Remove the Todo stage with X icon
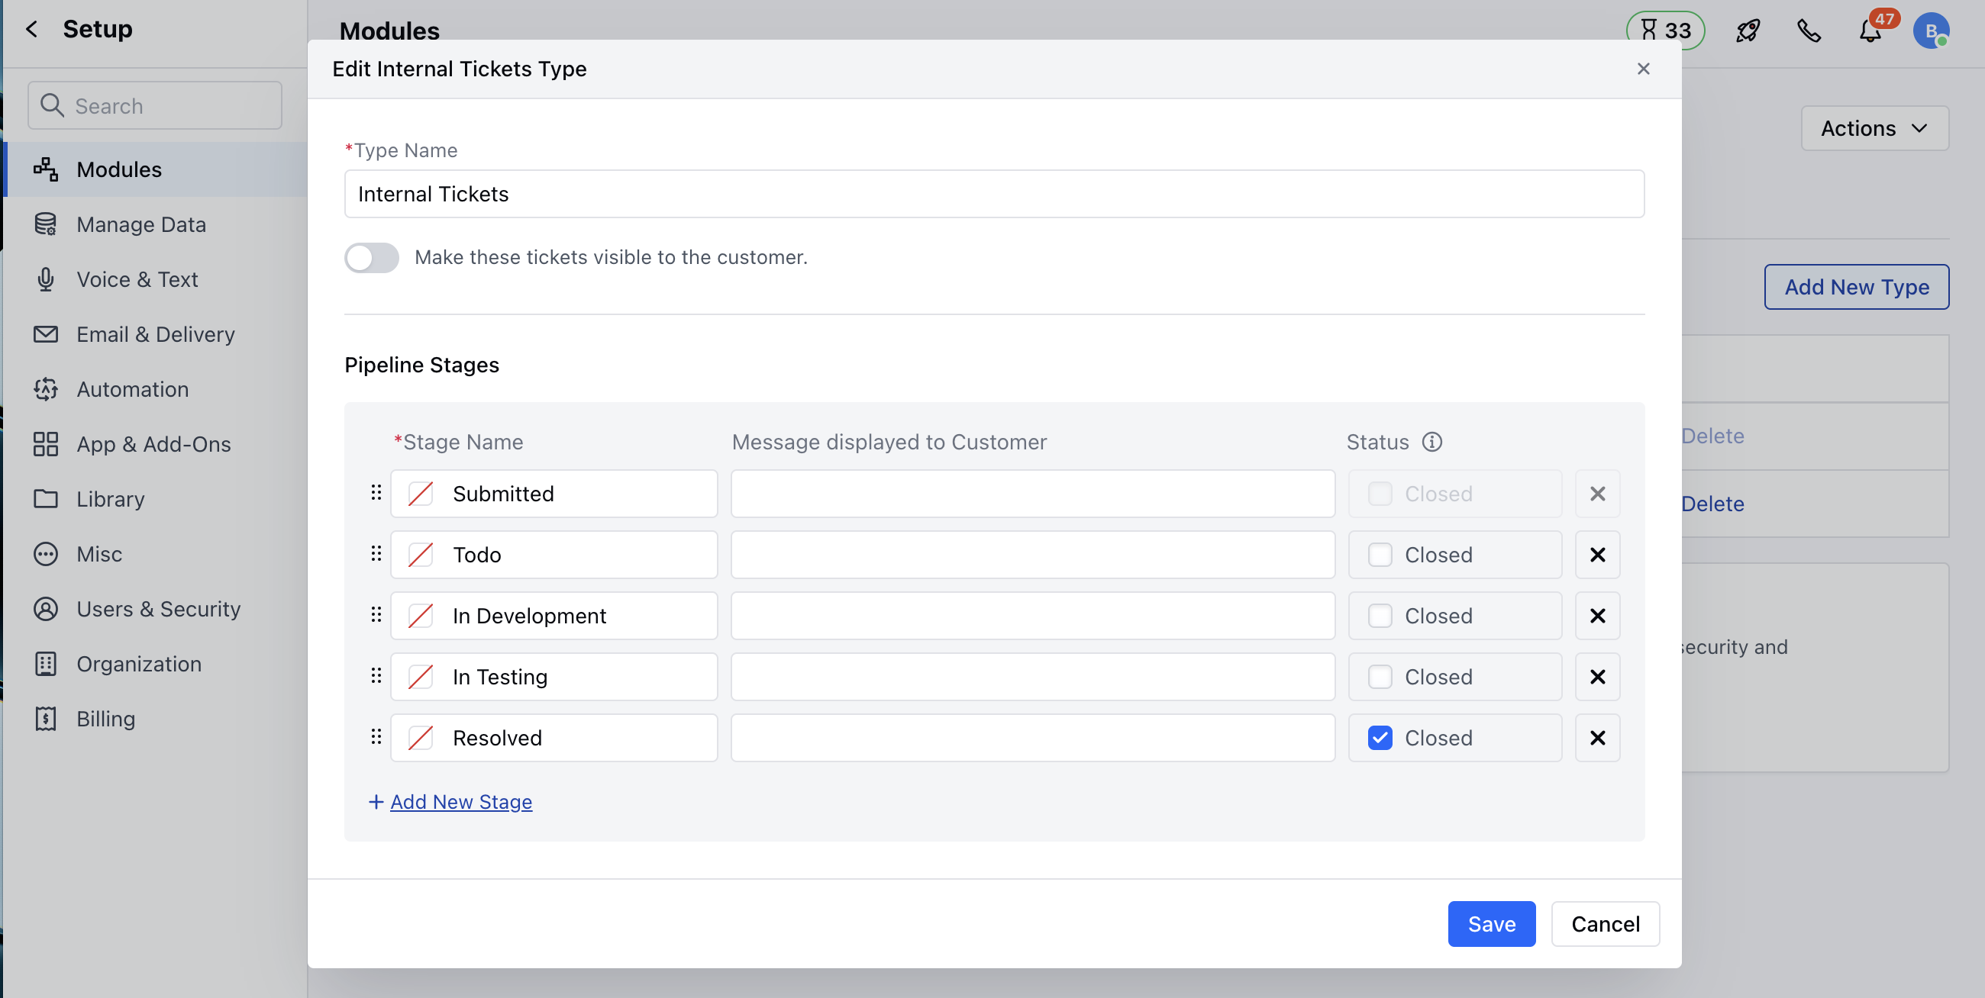Viewport: 1985px width, 998px height. [x=1597, y=555]
